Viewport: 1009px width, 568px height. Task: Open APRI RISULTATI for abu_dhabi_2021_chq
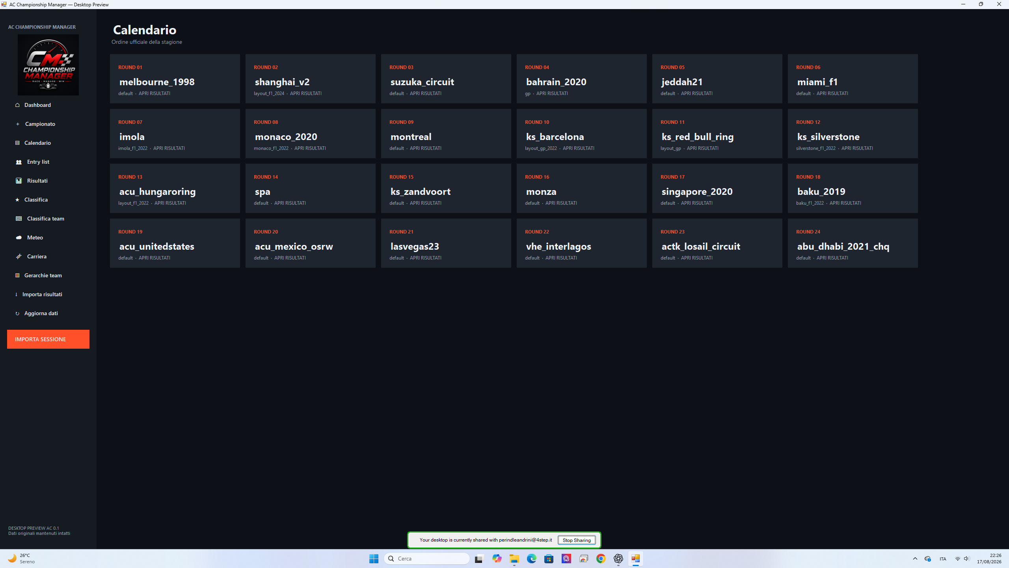click(x=832, y=258)
